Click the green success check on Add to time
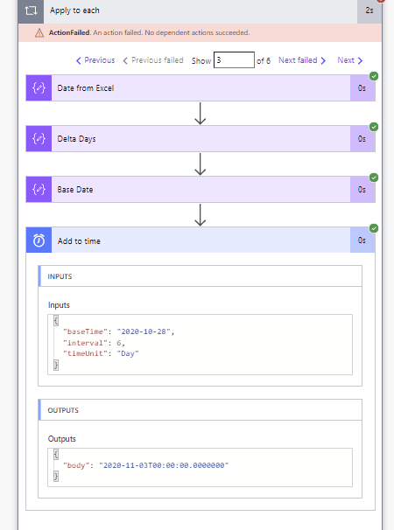Screen dimensions: 394x530 374,228
